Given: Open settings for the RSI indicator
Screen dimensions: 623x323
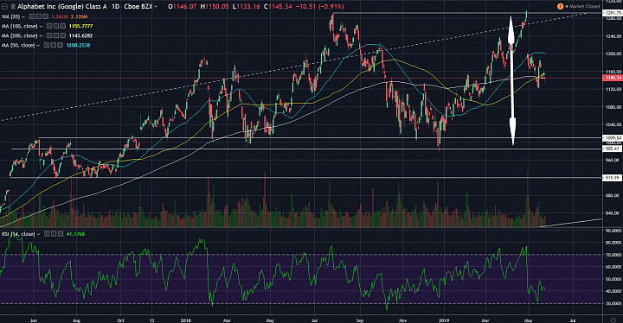Looking at the screenshot, I should click(54, 234).
